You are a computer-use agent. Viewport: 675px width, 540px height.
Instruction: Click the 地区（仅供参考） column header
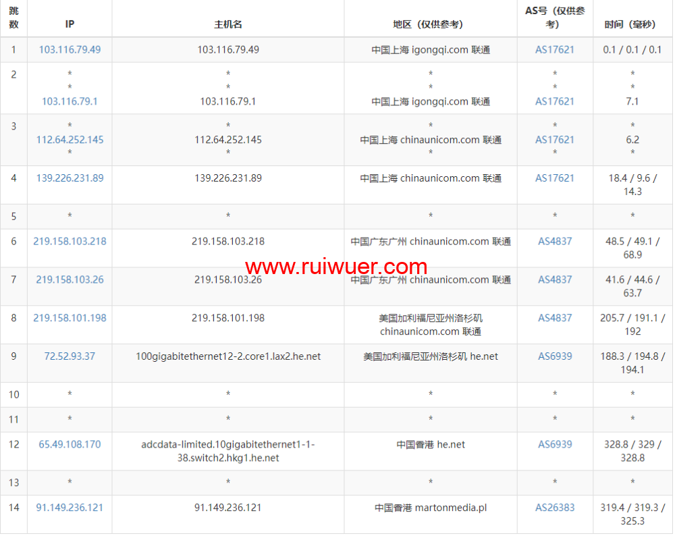[x=430, y=24]
